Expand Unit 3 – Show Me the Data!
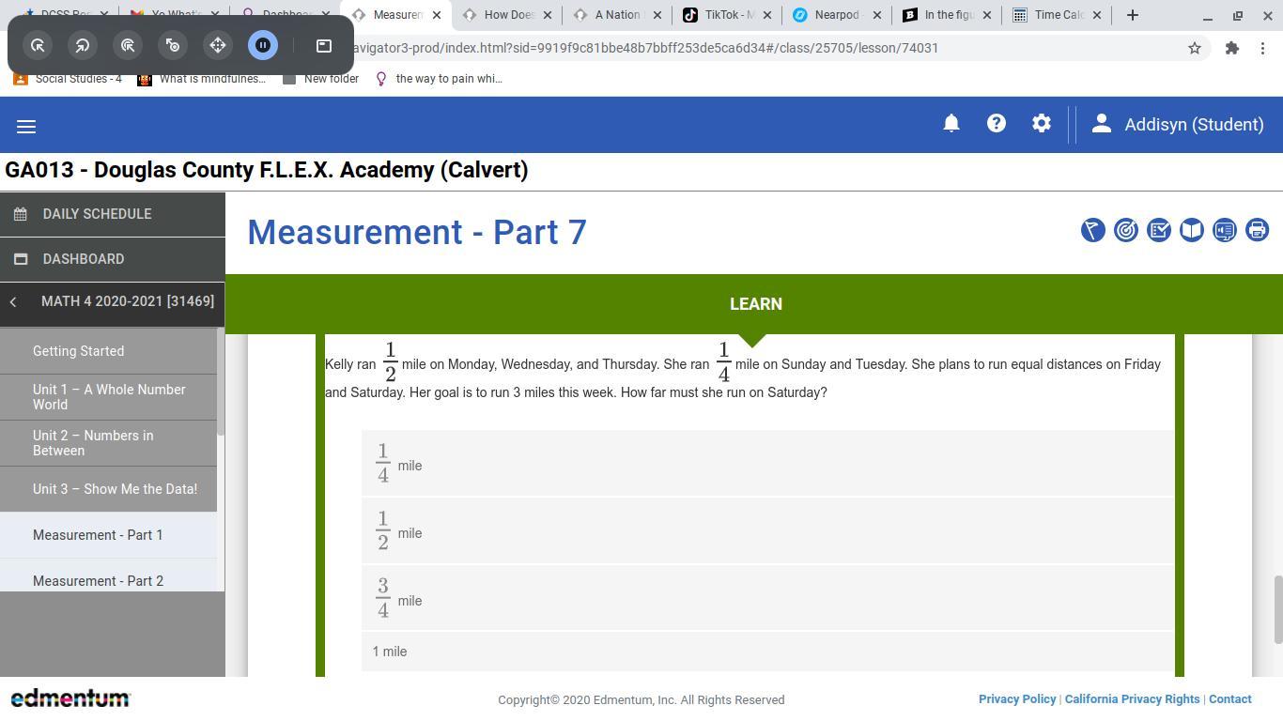The width and height of the screenshot is (1283, 721). tap(108, 489)
